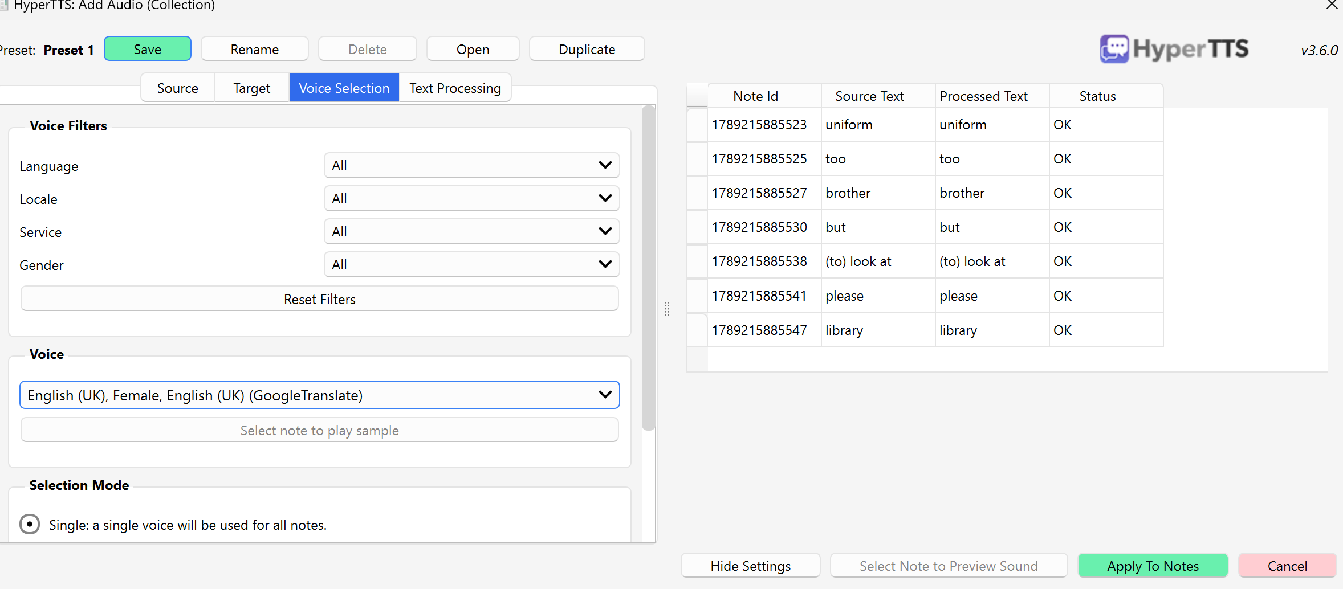1343x589 pixels.
Task: Reset the voice filters
Action: [x=320, y=298]
